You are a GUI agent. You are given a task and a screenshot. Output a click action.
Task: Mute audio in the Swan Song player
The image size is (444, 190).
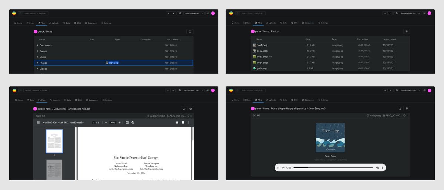[x=377, y=168]
